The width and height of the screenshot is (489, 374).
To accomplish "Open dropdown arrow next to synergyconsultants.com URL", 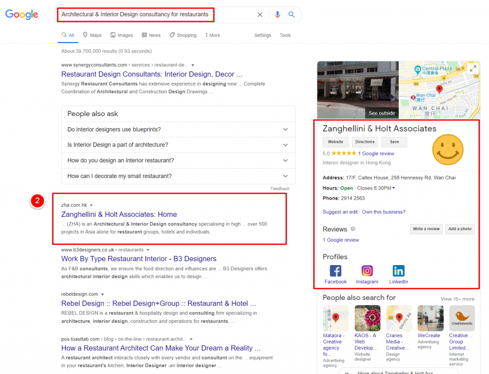I will tap(193, 65).
